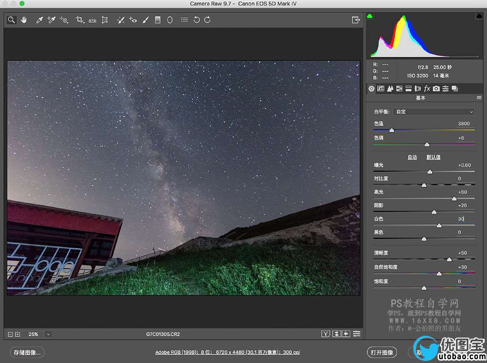Image resolution: width=487 pixels, height=363 pixels.
Task: Activate the Adjustment Brush tool
Action: [146, 20]
